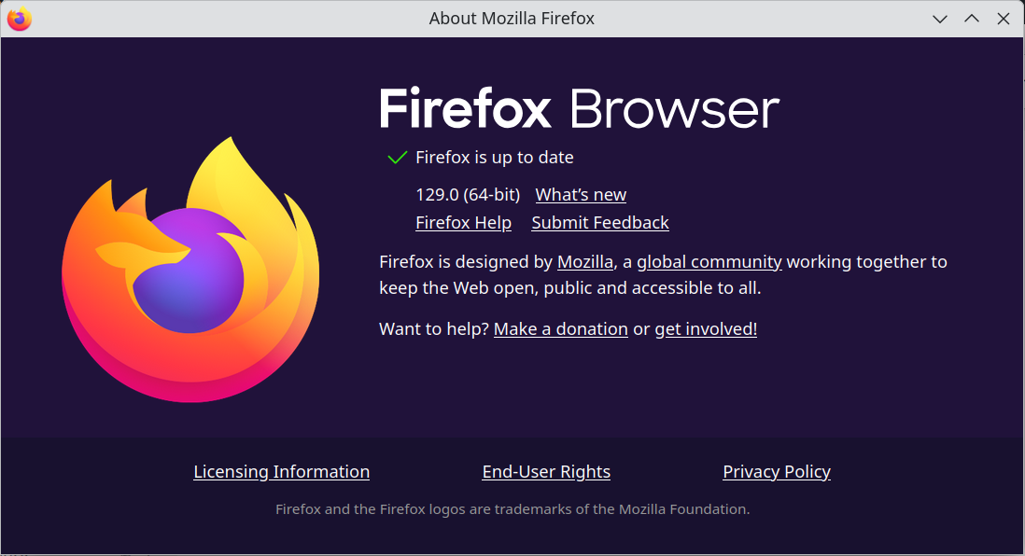Minimize the About Mozilla Firefox window

tap(940, 19)
